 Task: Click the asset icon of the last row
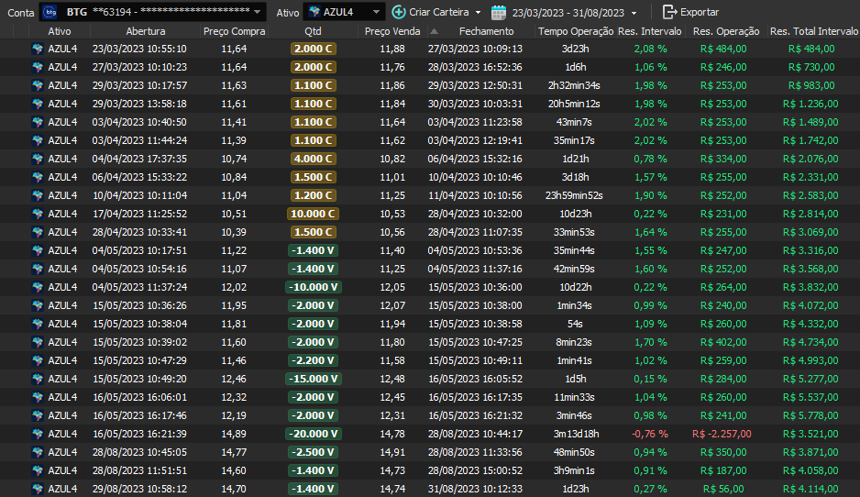coord(38,489)
